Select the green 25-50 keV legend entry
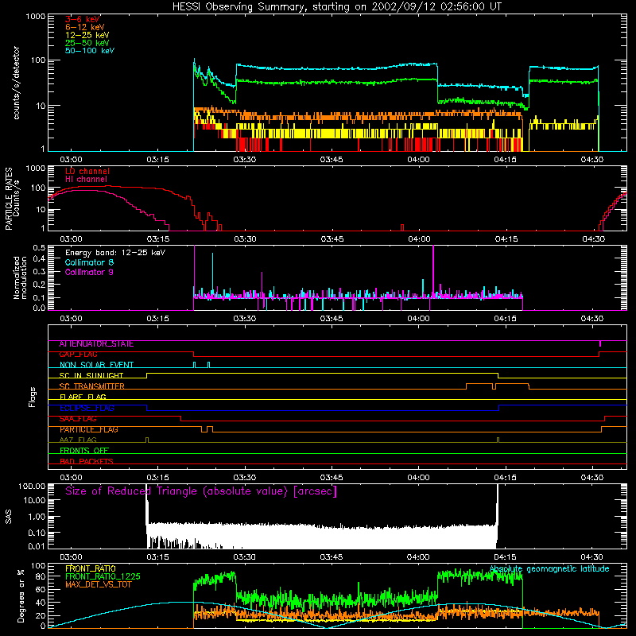 87,43
